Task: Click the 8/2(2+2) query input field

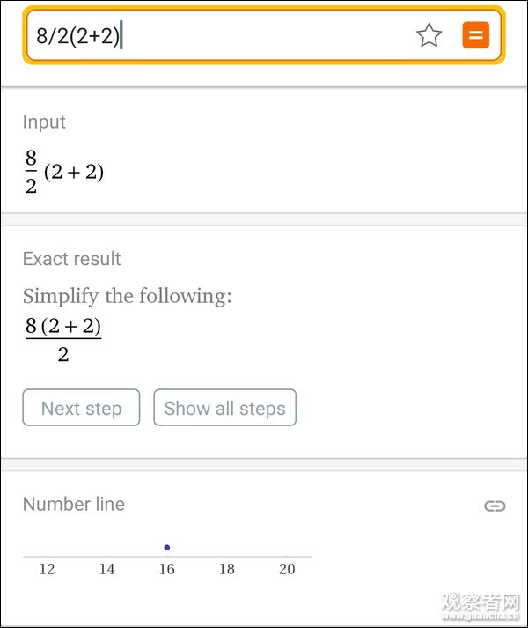Action: click(x=220, y=36)
